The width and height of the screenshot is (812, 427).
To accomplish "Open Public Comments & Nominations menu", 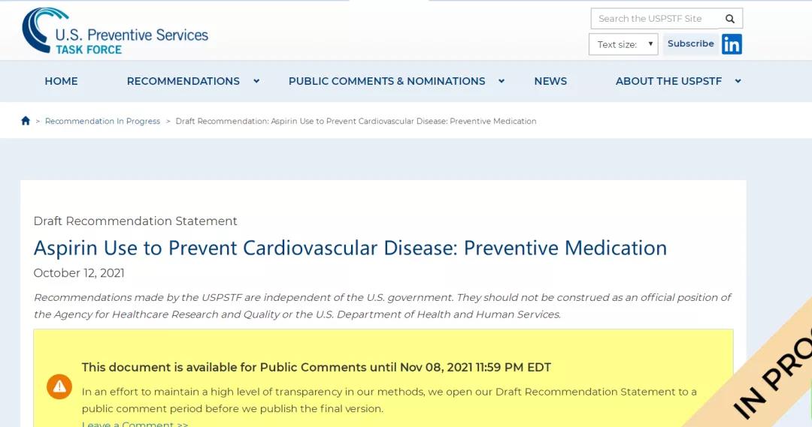I will click(x=387, y=81).
